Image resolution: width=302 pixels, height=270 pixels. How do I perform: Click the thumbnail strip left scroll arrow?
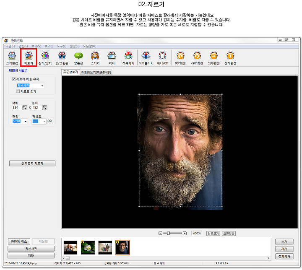pos(64,258)
